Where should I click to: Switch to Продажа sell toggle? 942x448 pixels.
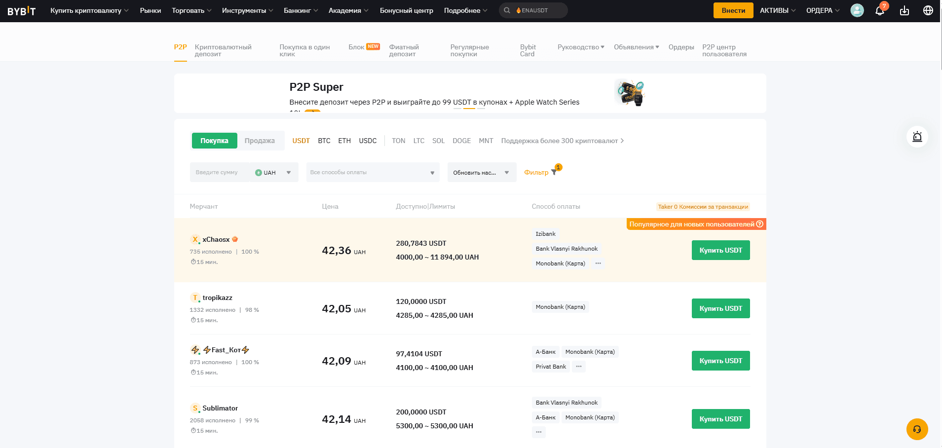coord(260,141)
